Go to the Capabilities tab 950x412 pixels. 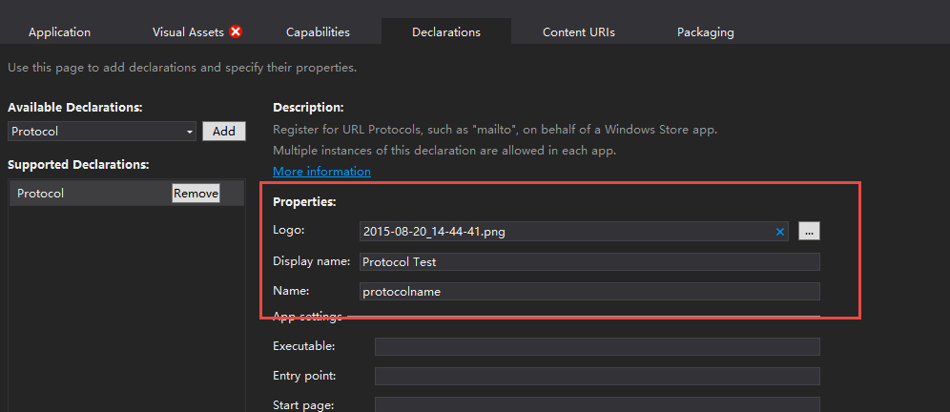click(318, 32)
